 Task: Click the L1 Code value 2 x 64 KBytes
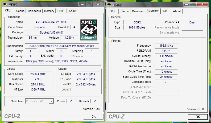pyautogui.click(x=86, y=79)
